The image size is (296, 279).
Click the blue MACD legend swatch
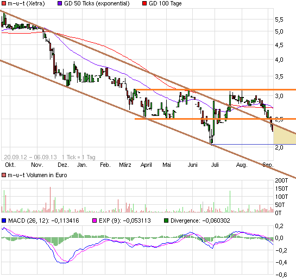(4, 220)
